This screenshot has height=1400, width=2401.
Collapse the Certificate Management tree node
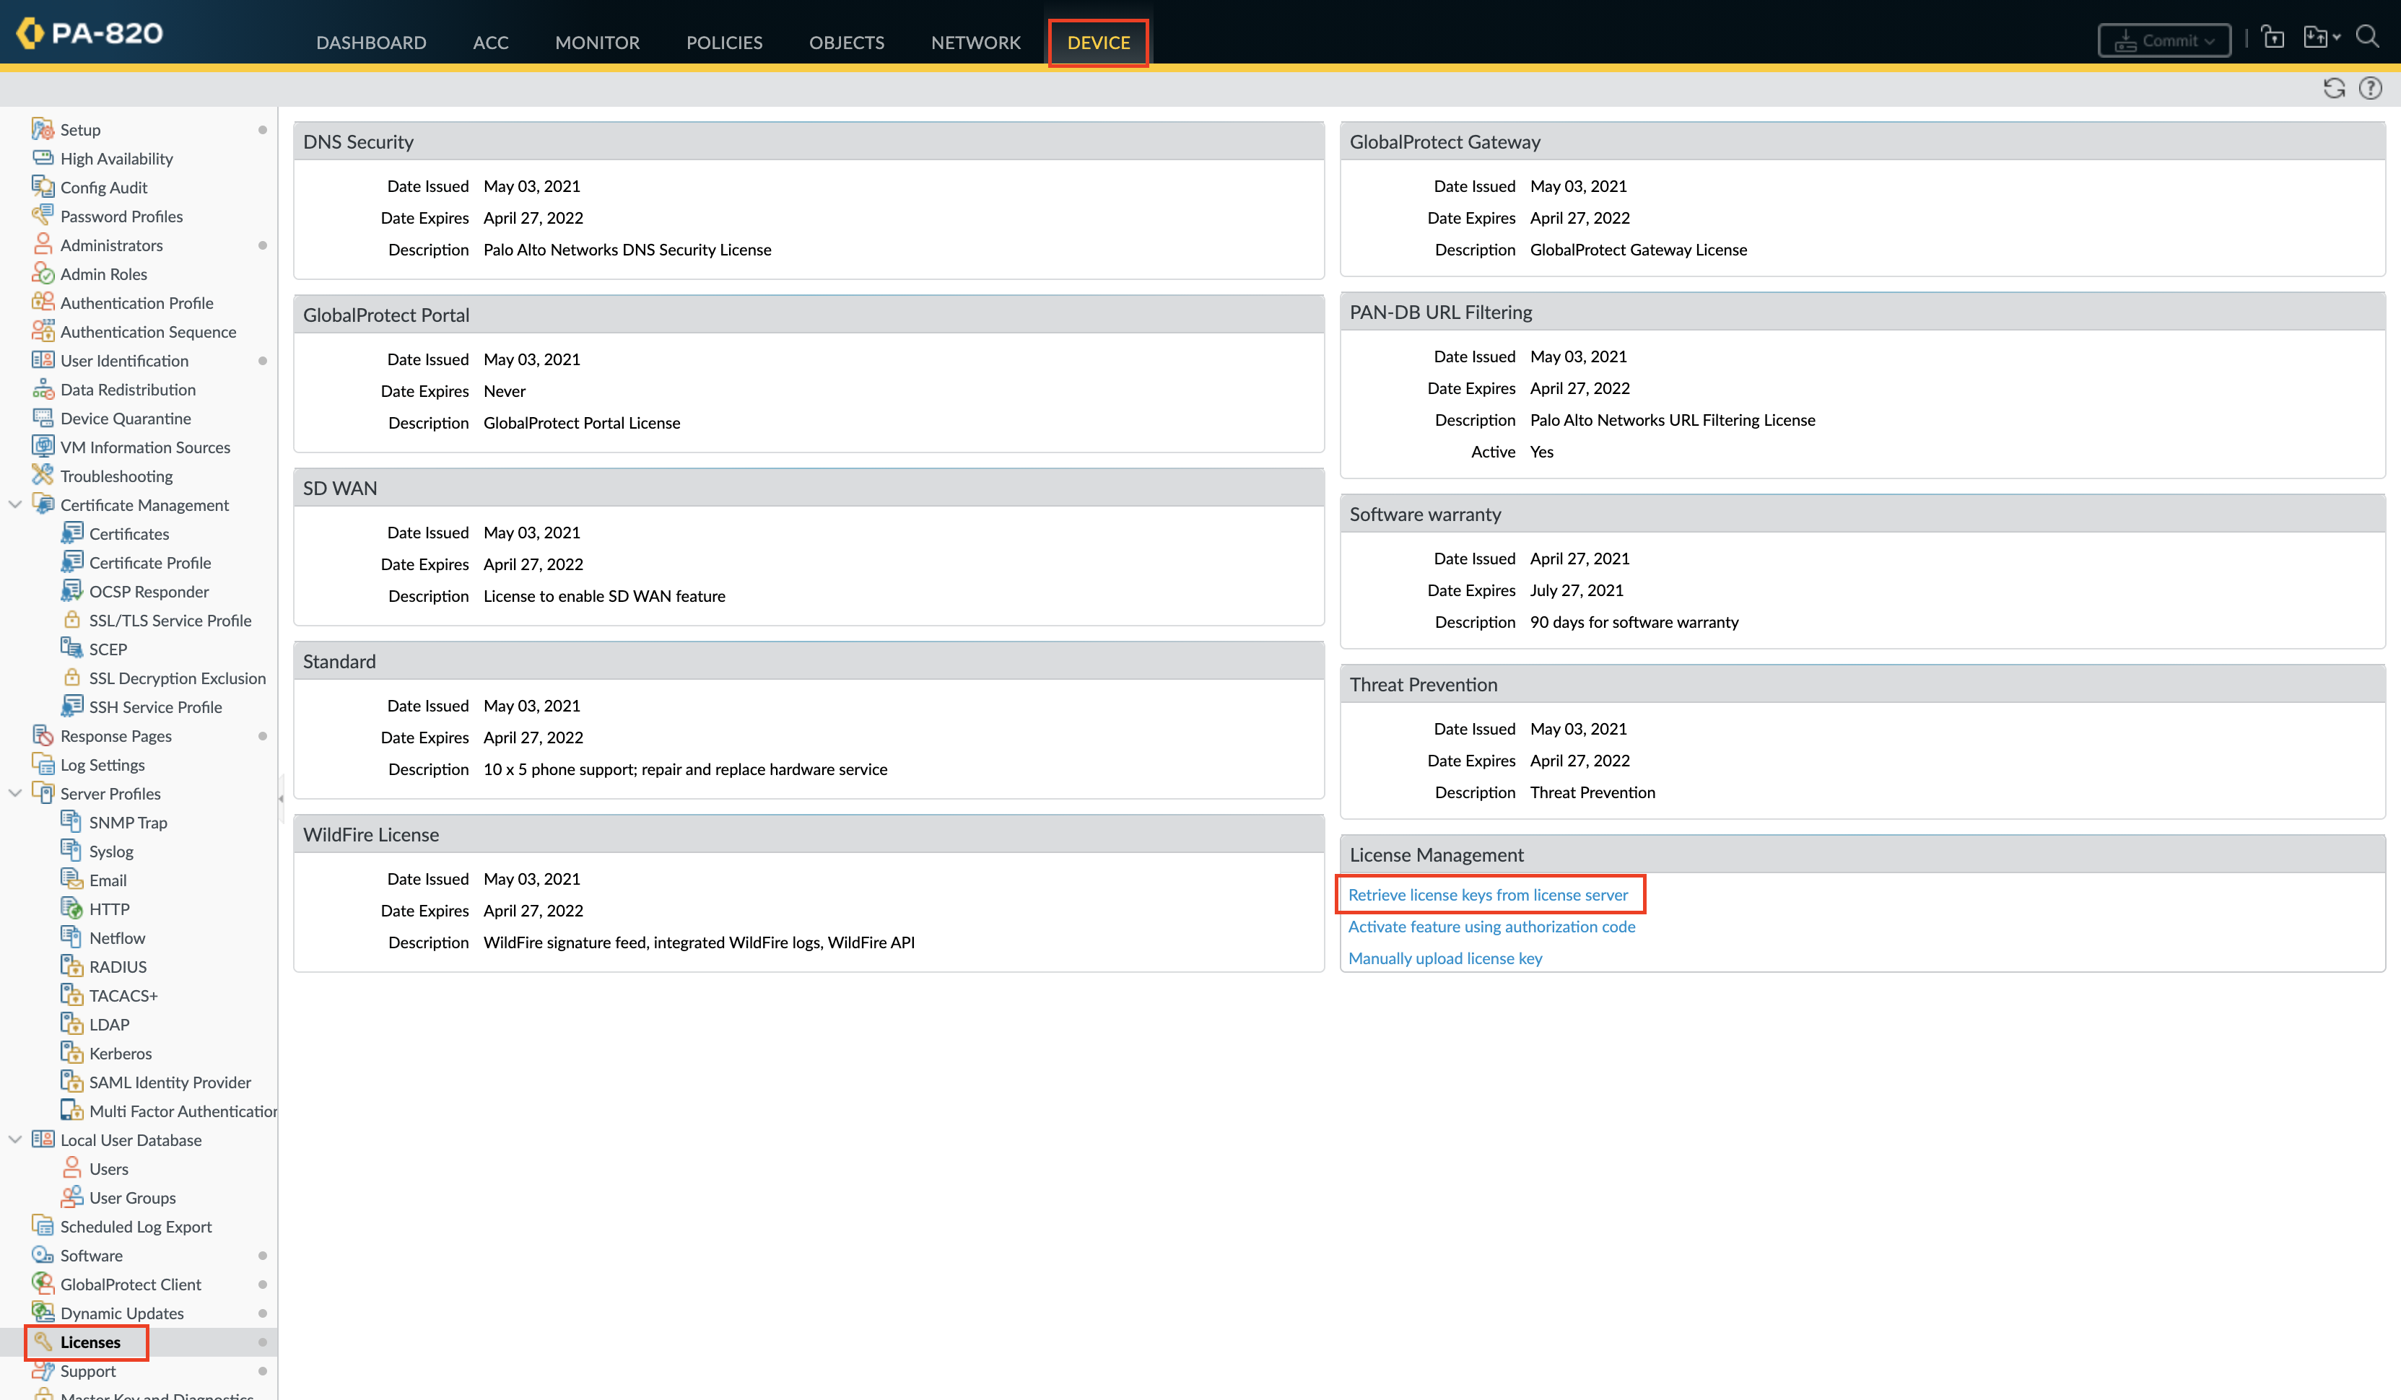click(x=15, y=504)
